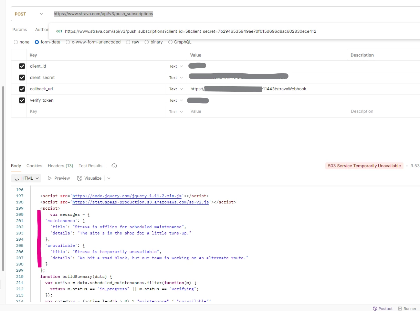
Task: Expand the dropdown arrow beside Visualize
Action: click(109, 178)
